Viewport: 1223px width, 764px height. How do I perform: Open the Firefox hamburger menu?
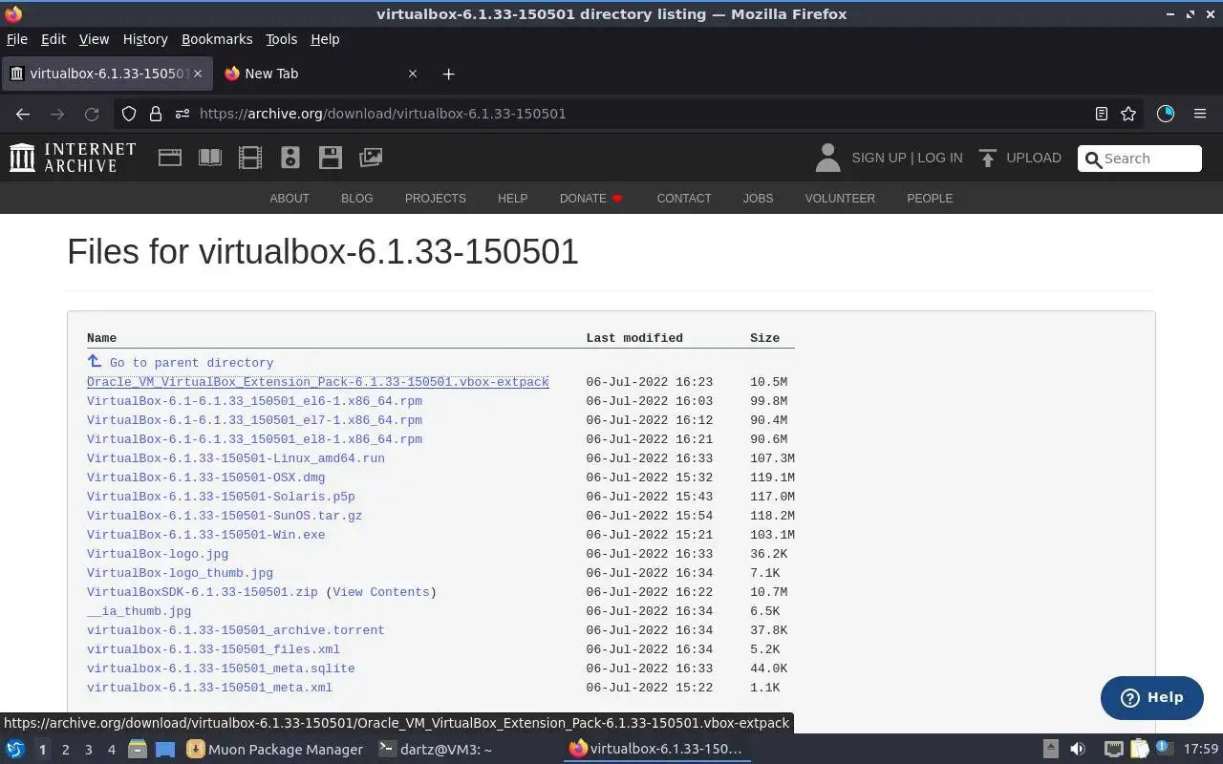1200,114
